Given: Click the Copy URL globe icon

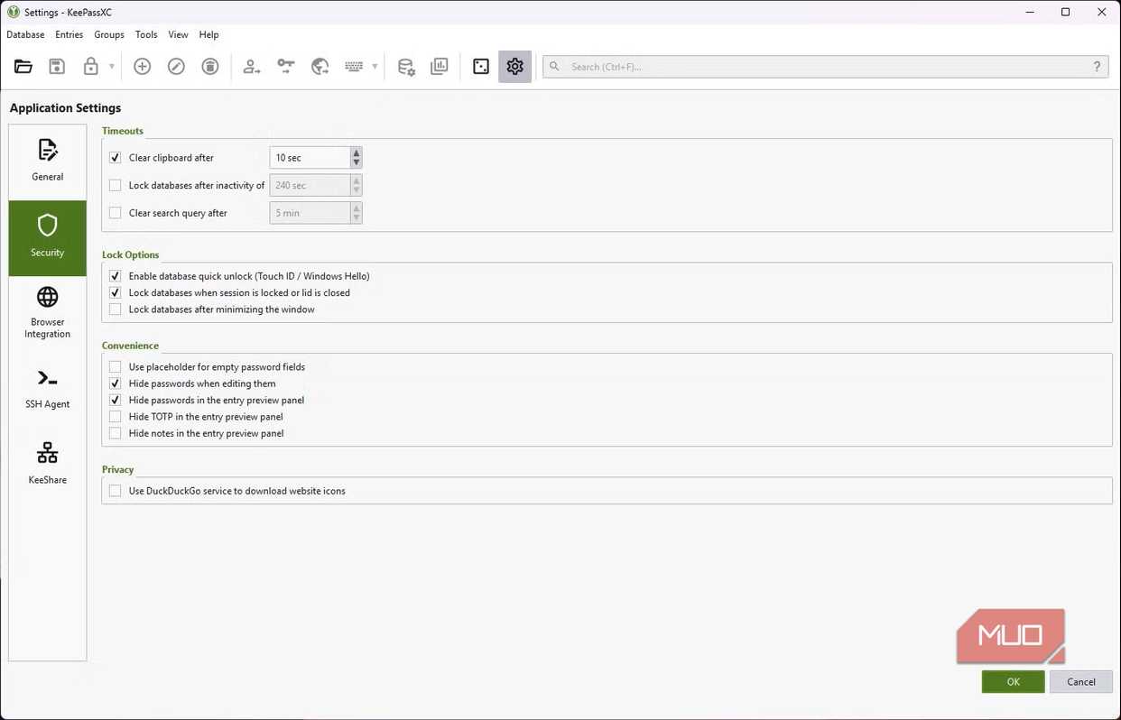Looking at the screenshot, I should coord(320,67).
